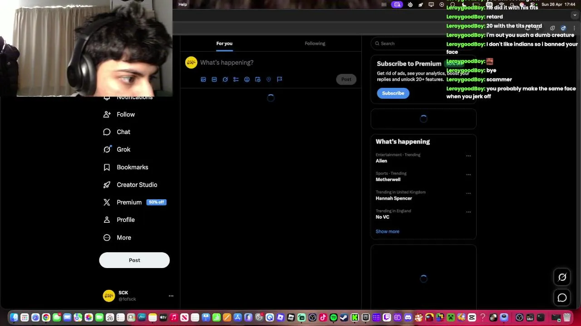The width and height of the screenshot is (581, 326).
Task: Open Chat from the sidebar
Action: pyautogui.click(x=117, y=132)
